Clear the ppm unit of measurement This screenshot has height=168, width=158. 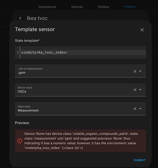coord(135,71)
